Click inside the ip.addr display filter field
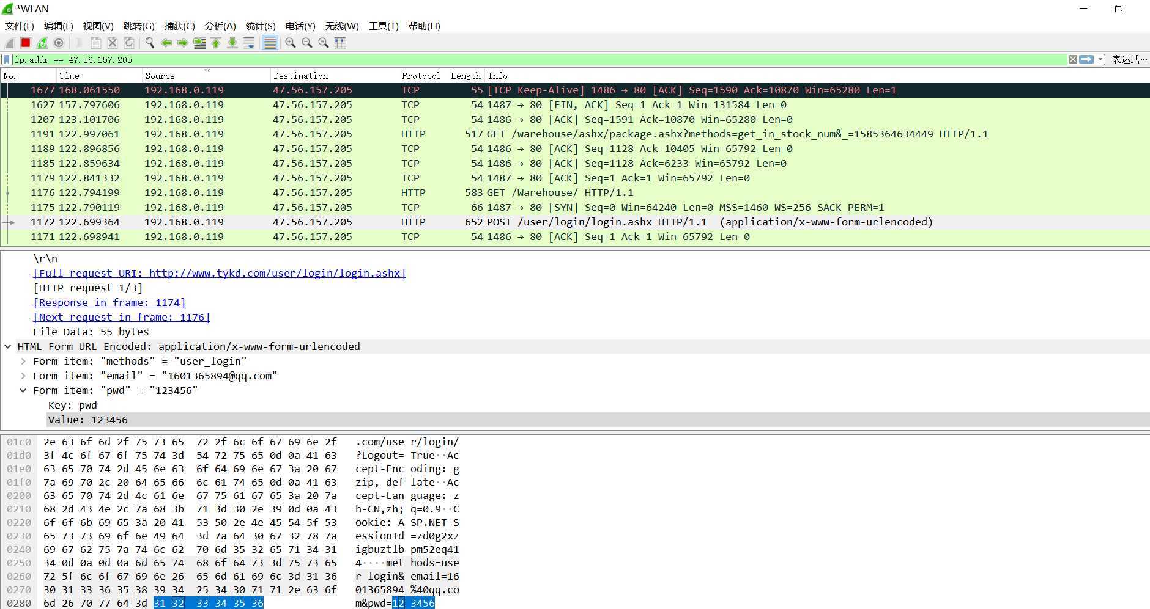The width and height of the screenshot is (1150, 609). tap(538, 59)
